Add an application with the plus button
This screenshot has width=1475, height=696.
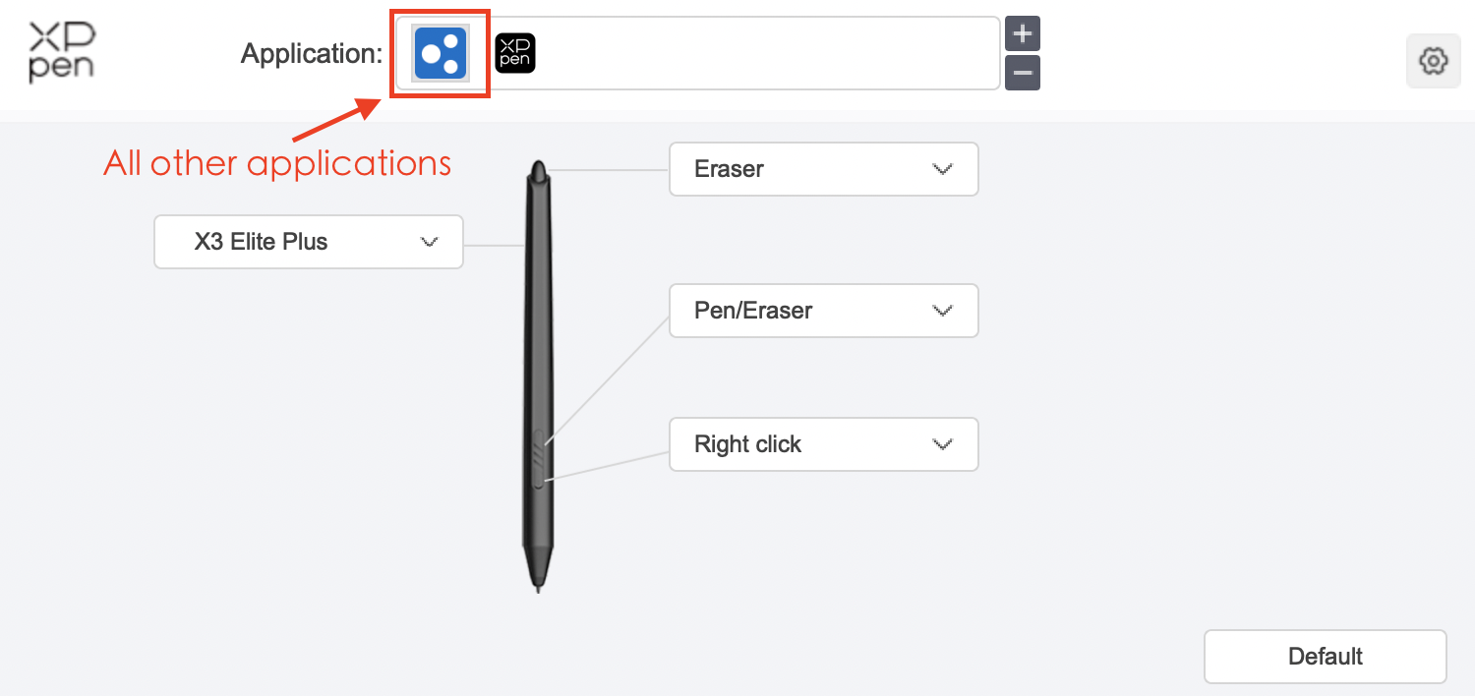click(1023, 34)
